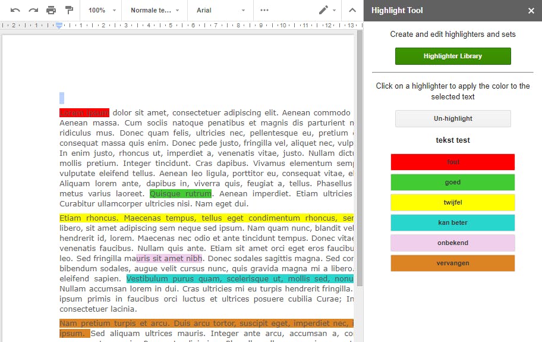Apply the green 'goed' highlighter
The width and height of the screenshot is (542, 342).
(453, 182)
